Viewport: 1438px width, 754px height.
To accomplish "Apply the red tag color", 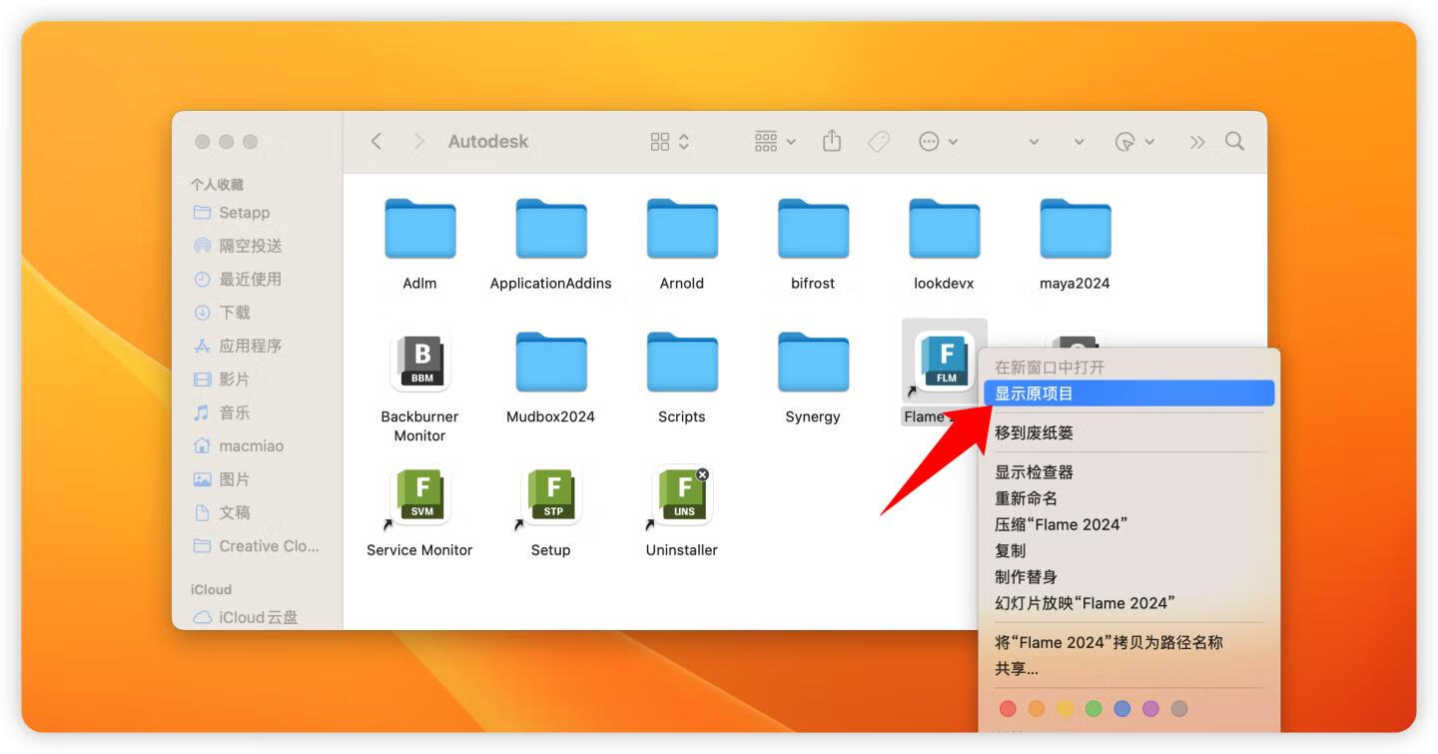I will 1008,708.
